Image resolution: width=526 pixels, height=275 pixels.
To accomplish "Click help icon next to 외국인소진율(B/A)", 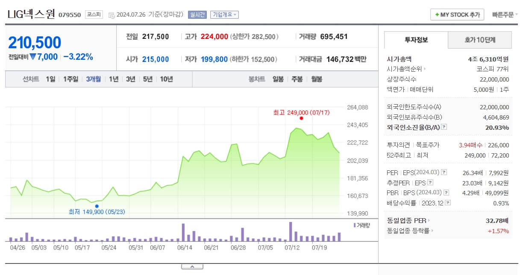I will [444, 127].
